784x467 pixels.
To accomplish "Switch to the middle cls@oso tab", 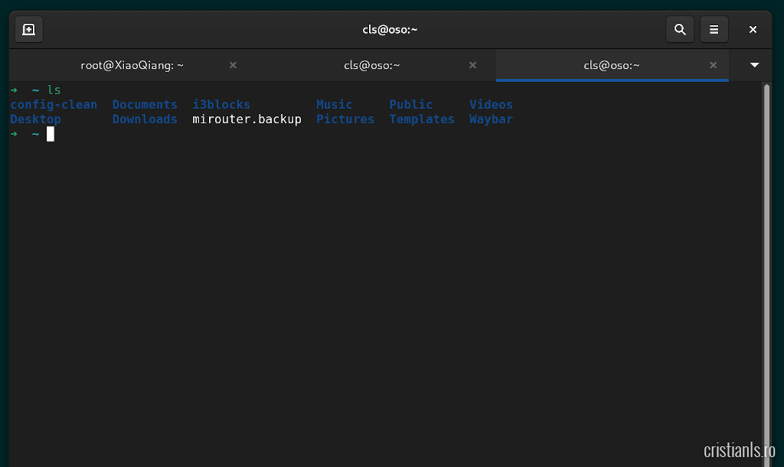I will click(372, 65).
